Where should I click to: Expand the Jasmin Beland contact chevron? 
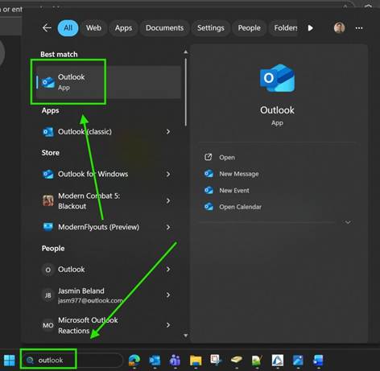[x=168, y=295]
